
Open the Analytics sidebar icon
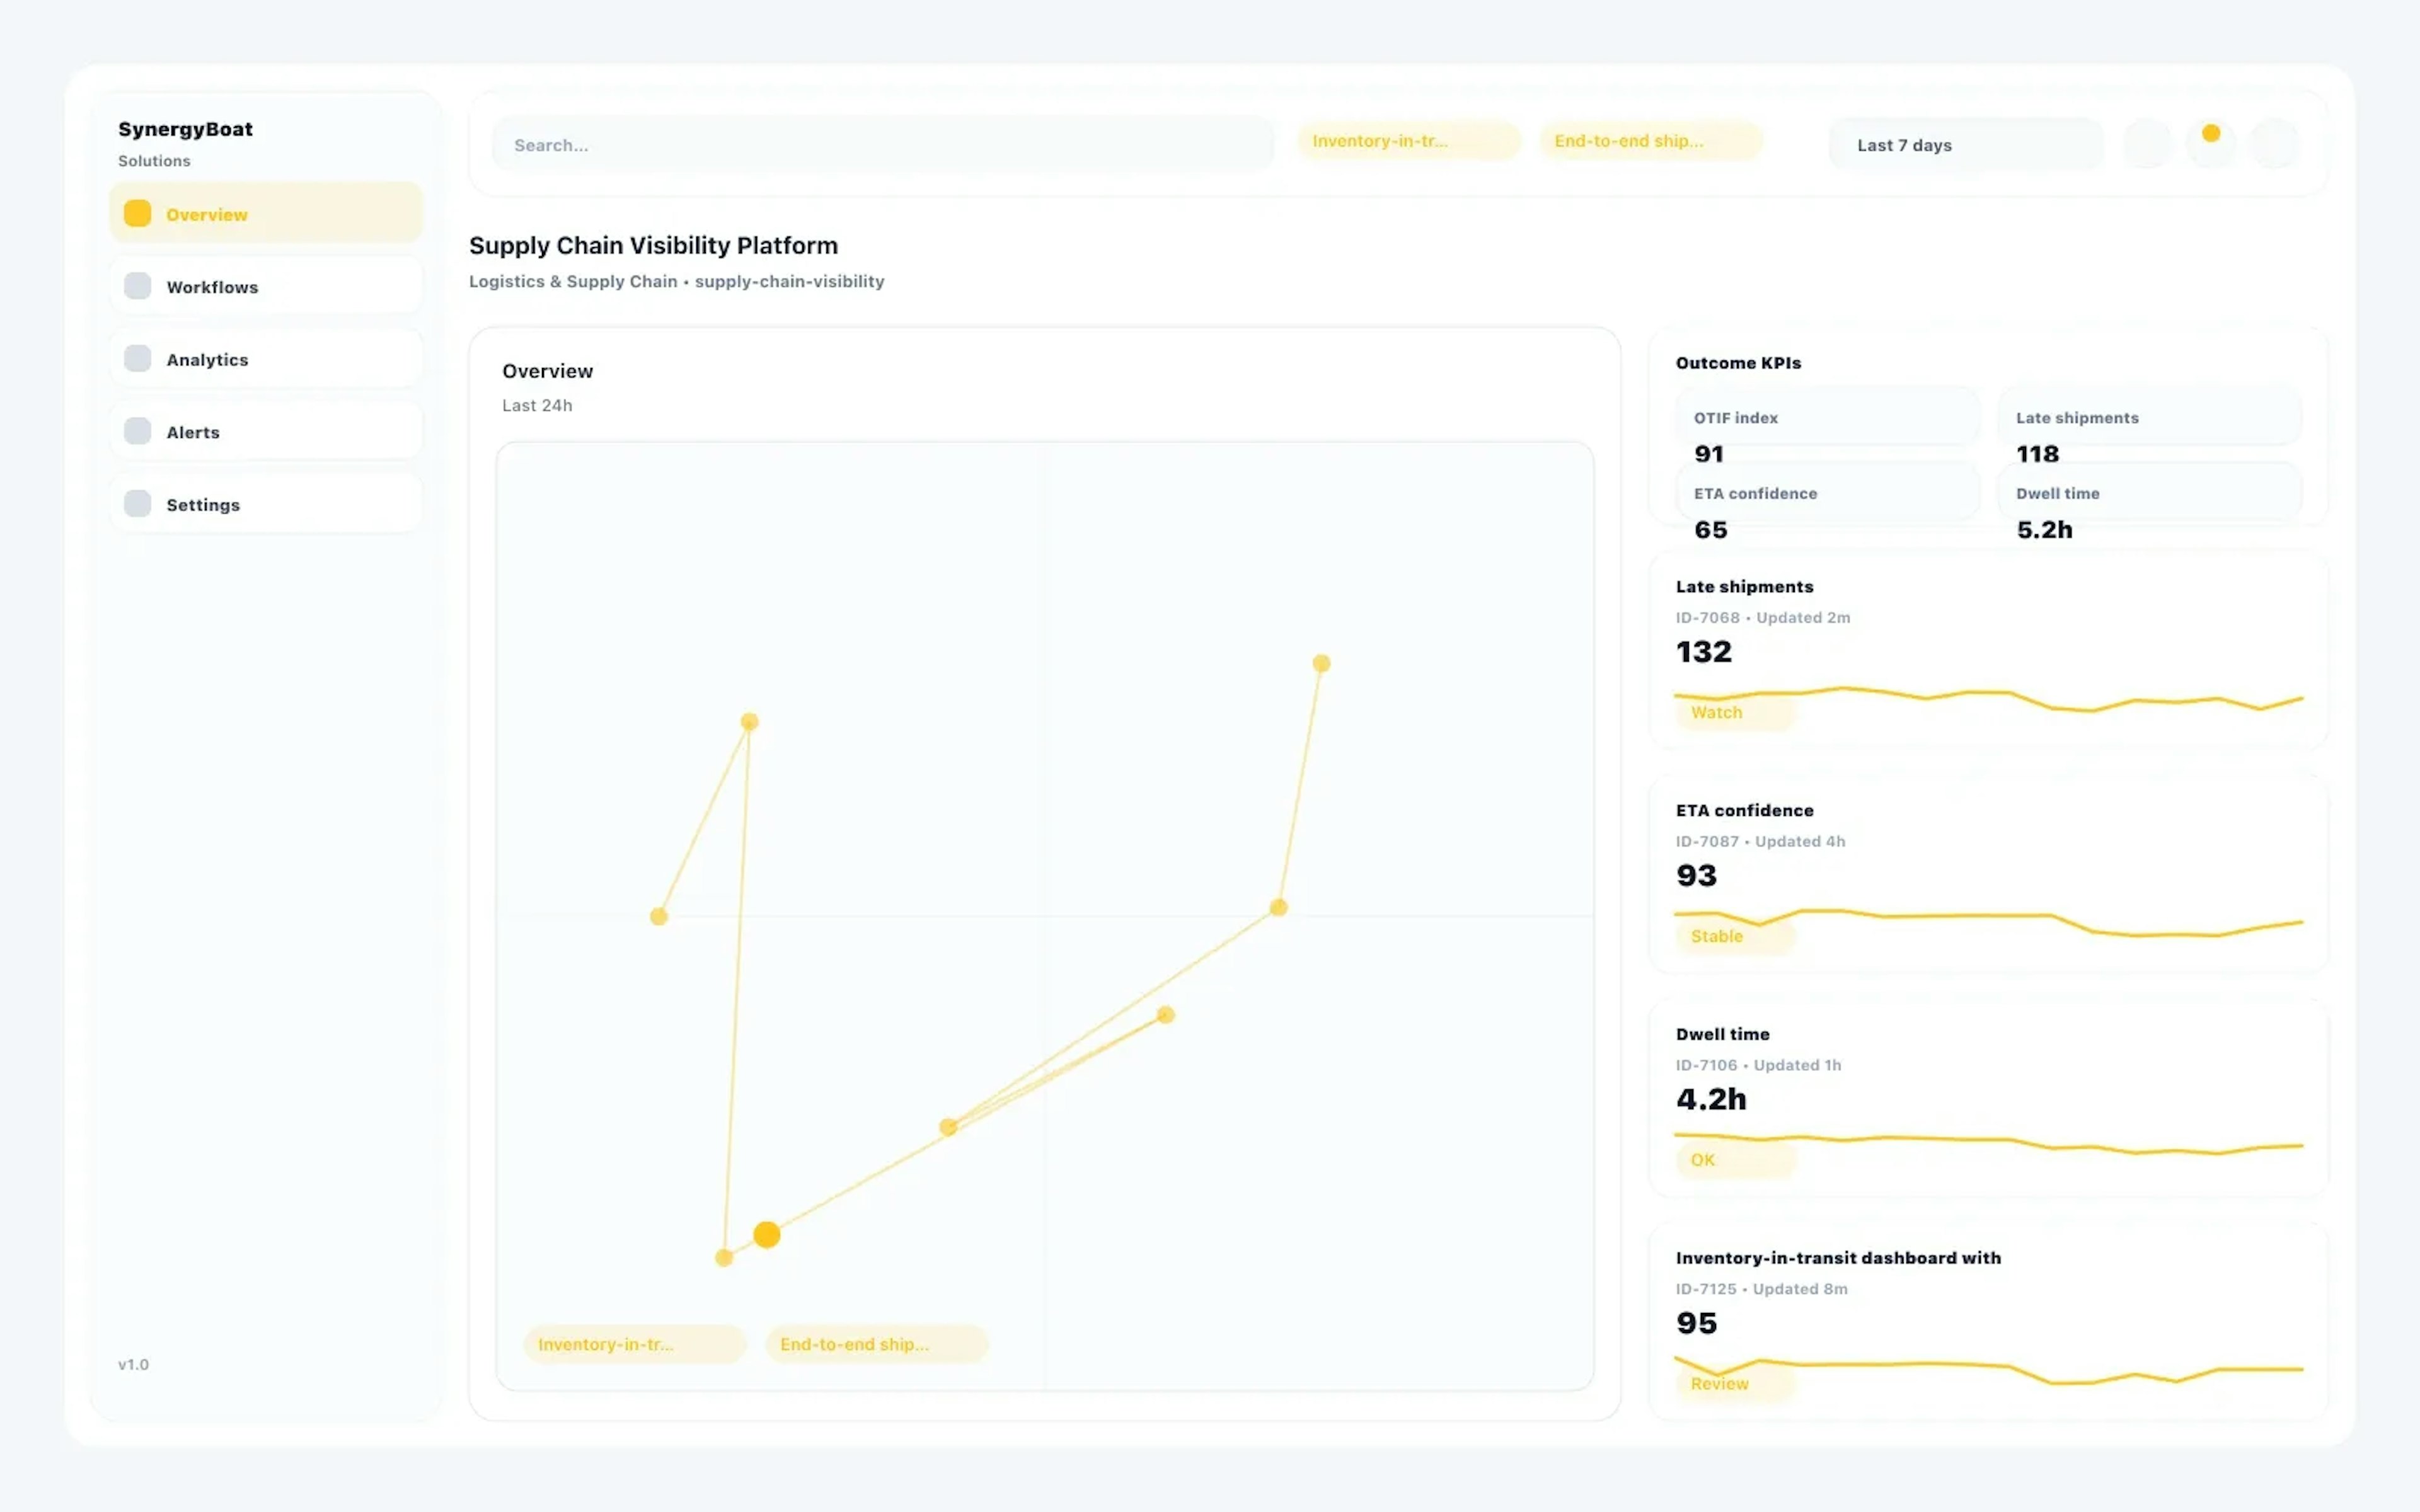(137, 357)
